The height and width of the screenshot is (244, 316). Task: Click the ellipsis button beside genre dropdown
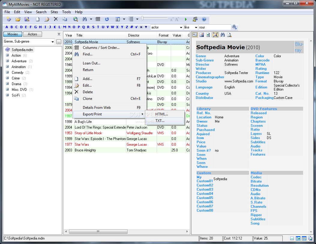click(x=59, y=42)
